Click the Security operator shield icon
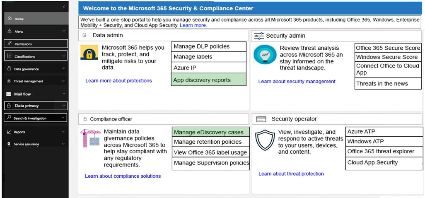Image resolution: width=425 pixels, height=198 pixels. (x=265, y=140)
